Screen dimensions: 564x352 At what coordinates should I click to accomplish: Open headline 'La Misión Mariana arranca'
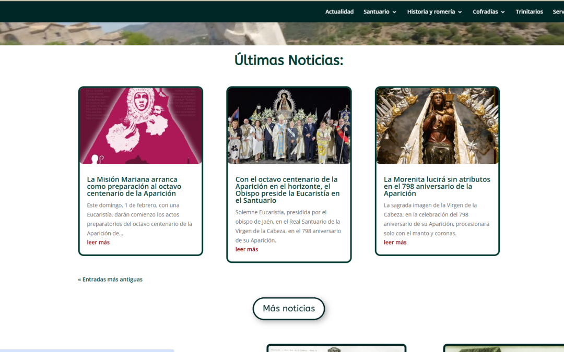(134, 186)
